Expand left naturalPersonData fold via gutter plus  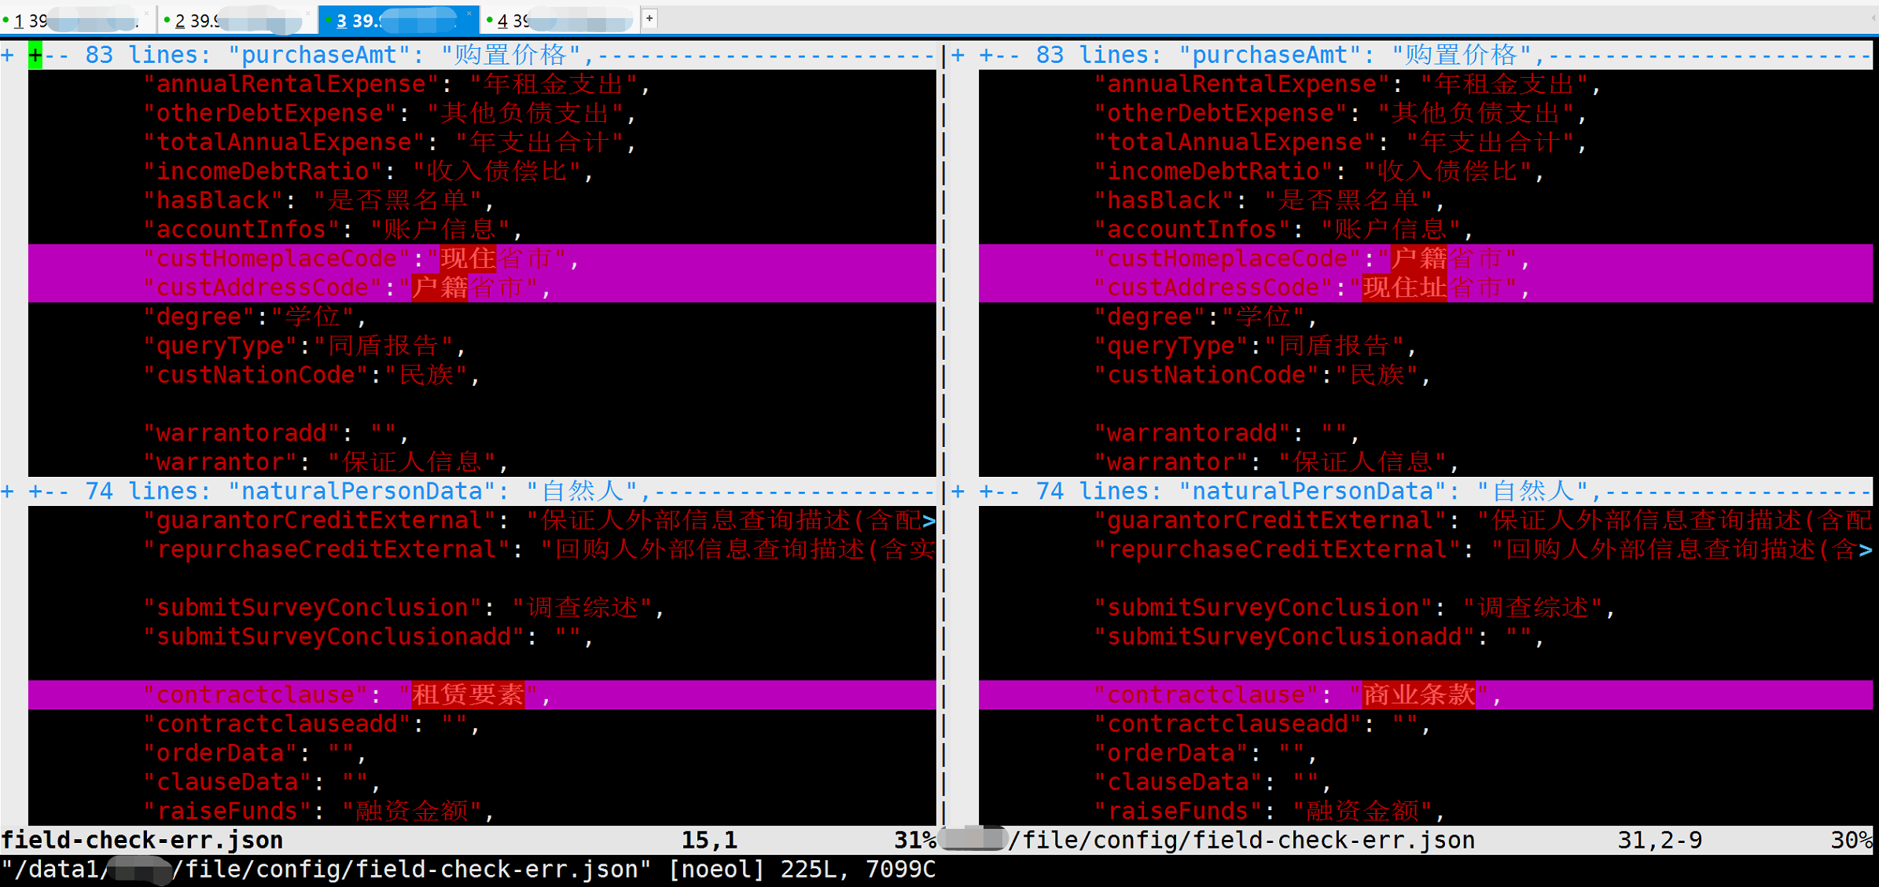pos(8,492)
